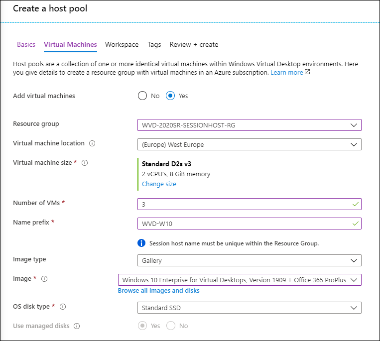Click info icon next to Use managed disks
The width and height of the screenshot is (380, 341).
click(x=77, y=326)
